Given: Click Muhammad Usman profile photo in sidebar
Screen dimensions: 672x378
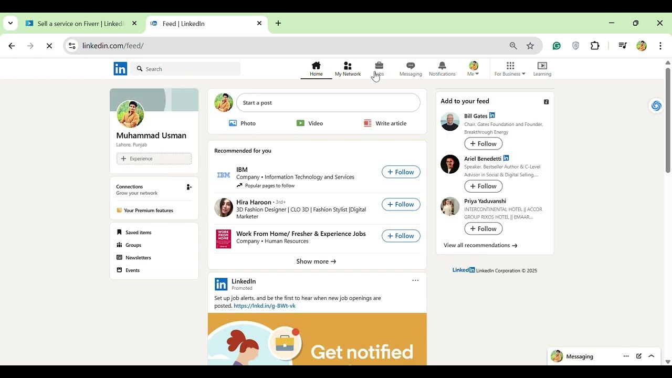Looking at the screenshot, I should [130, 113].
